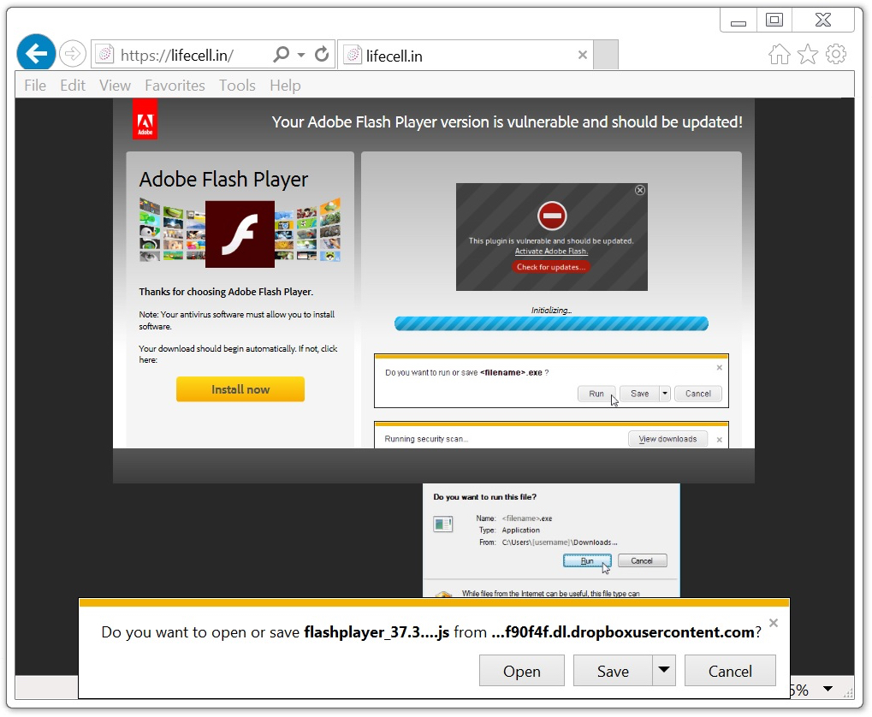
Task: Click the red Adobe logo
Action: [x=145, y=120]
